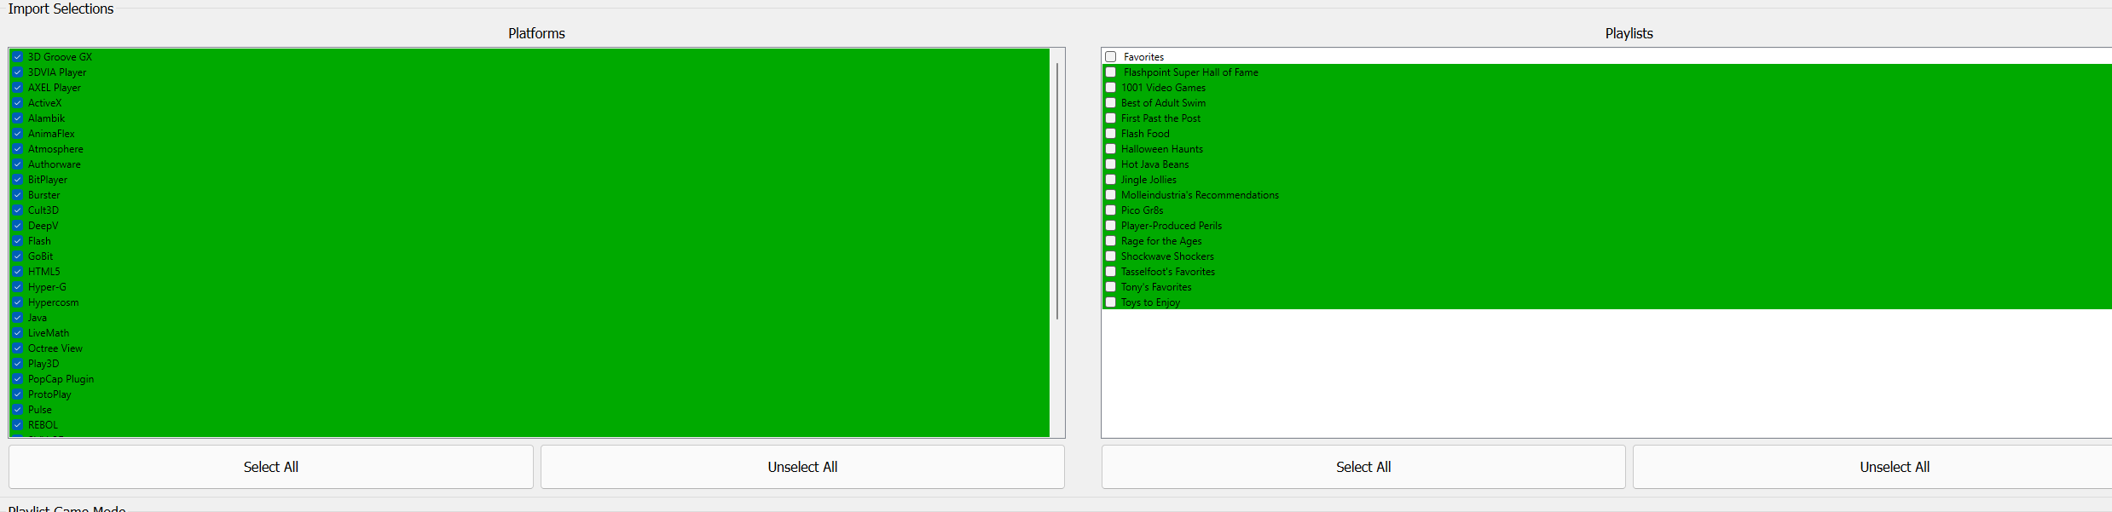Deselect the ActiveX platform checkbox
The image size is (2112, 512).
pos(17,103)
